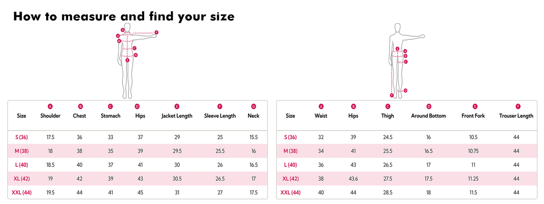The image size is (544, 204).
Task: Click the F badge above Trouser Length
Action: [x=516, y=107]
